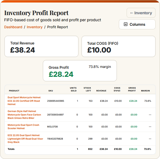Click the PRODUCT column header
Screen dimensions: 160x159
14,91
